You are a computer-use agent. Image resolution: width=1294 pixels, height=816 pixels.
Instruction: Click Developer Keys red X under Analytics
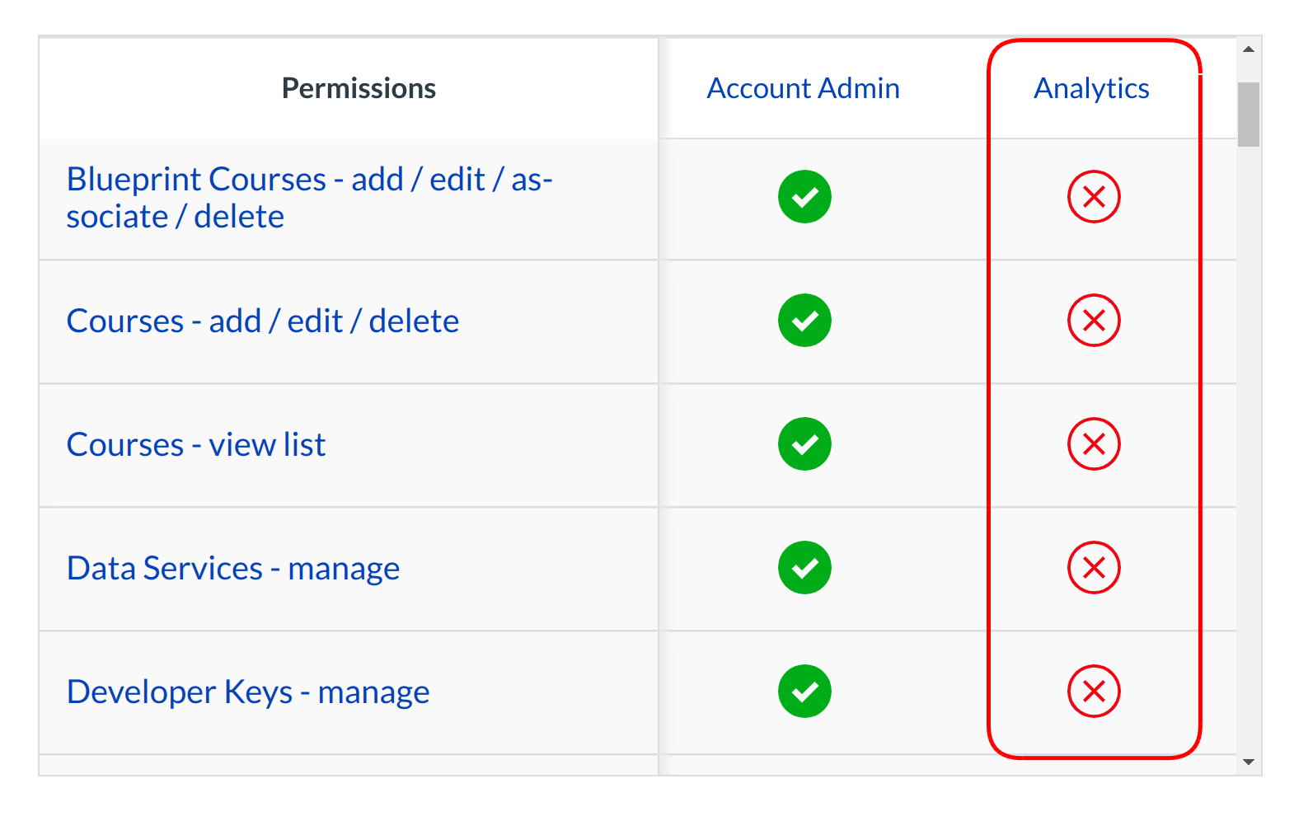tap(1094, 692)
